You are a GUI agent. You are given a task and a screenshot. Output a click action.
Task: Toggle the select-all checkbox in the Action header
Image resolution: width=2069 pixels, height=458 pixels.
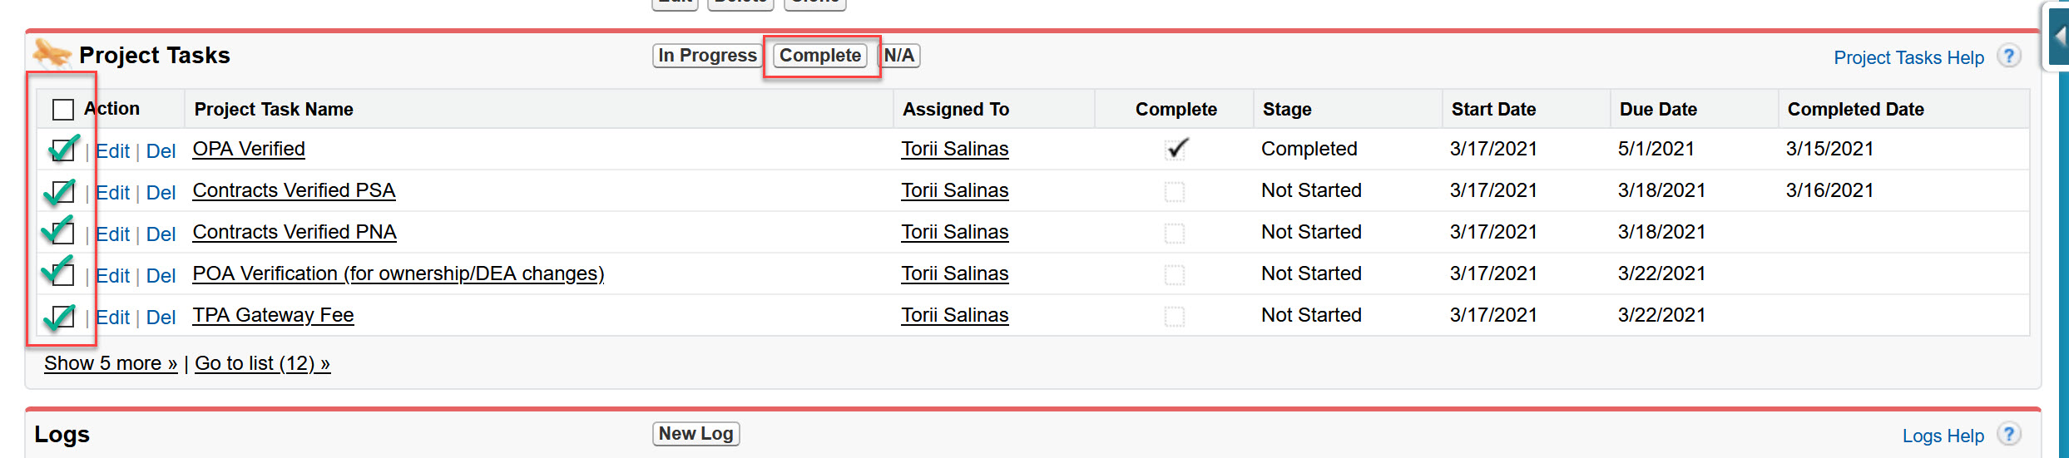click(63, 110)
